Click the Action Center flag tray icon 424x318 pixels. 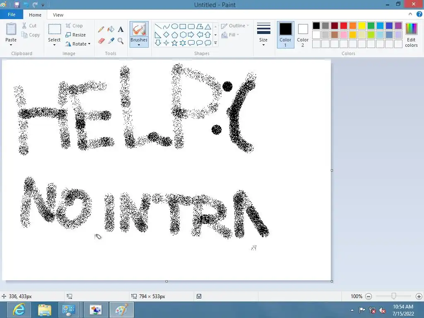(x=362, y=310)
